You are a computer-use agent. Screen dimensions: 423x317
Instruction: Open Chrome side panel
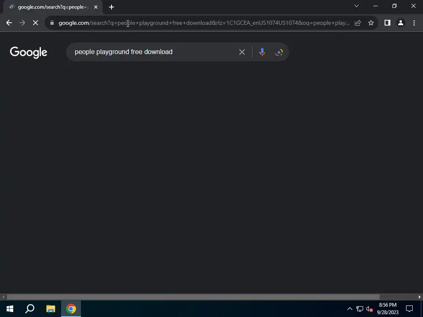387,23
